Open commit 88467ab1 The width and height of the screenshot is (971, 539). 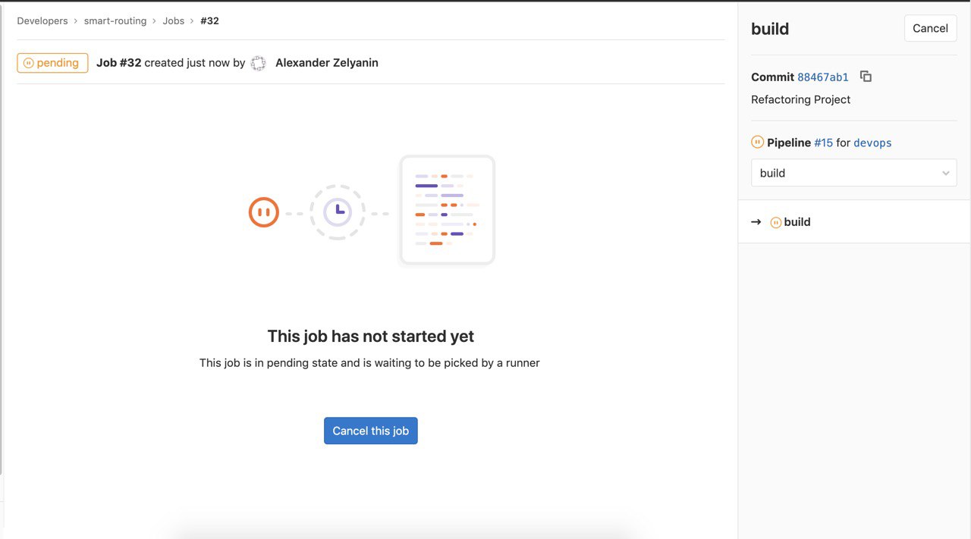click(823, 77)
